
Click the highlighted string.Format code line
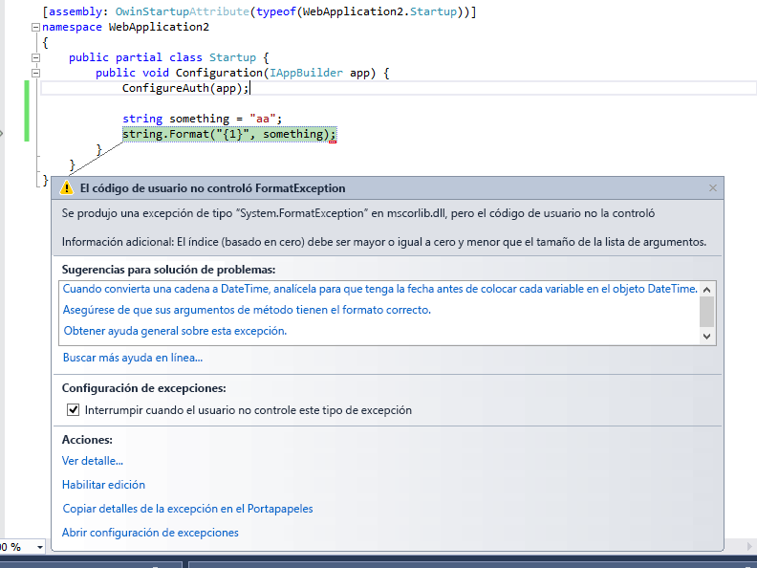(x=229, y=135)
